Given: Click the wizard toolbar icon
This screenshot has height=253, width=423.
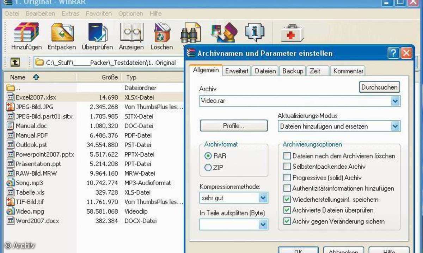Looking at the screenshot, I should 225,32.
